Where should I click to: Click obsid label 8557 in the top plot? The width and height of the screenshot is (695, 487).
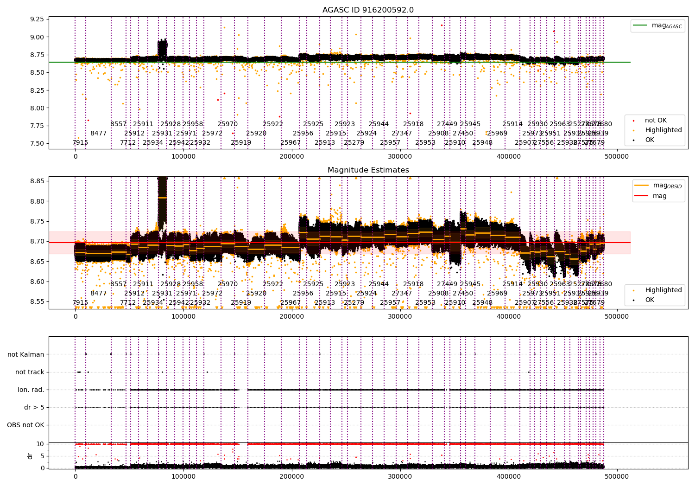click(119, 124)
